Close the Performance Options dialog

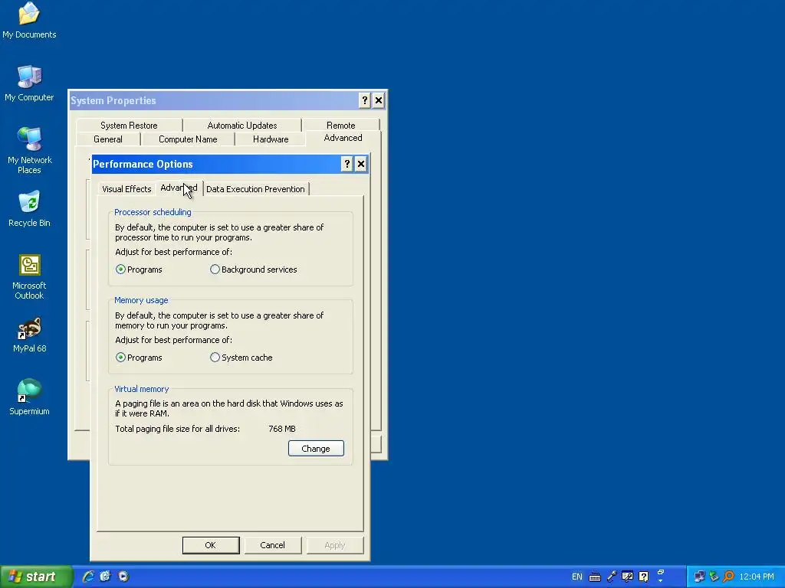pos(360,164)
